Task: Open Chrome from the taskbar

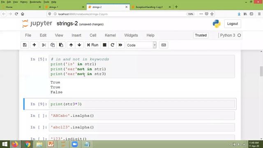Action: (28, 144)
